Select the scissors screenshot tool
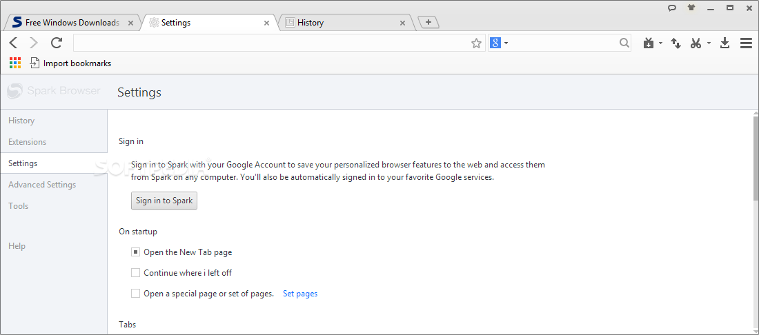Screen dimensions: 759x335 tap(696, 43)
